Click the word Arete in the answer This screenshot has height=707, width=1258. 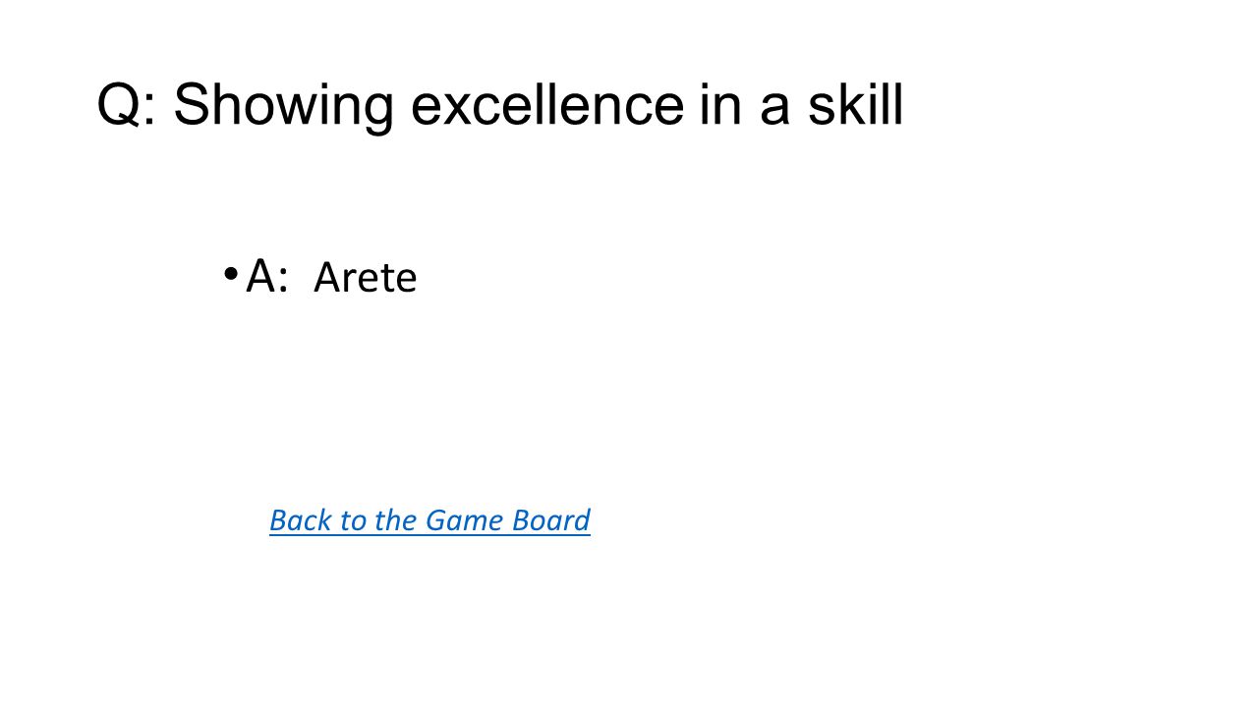point(366,279)
